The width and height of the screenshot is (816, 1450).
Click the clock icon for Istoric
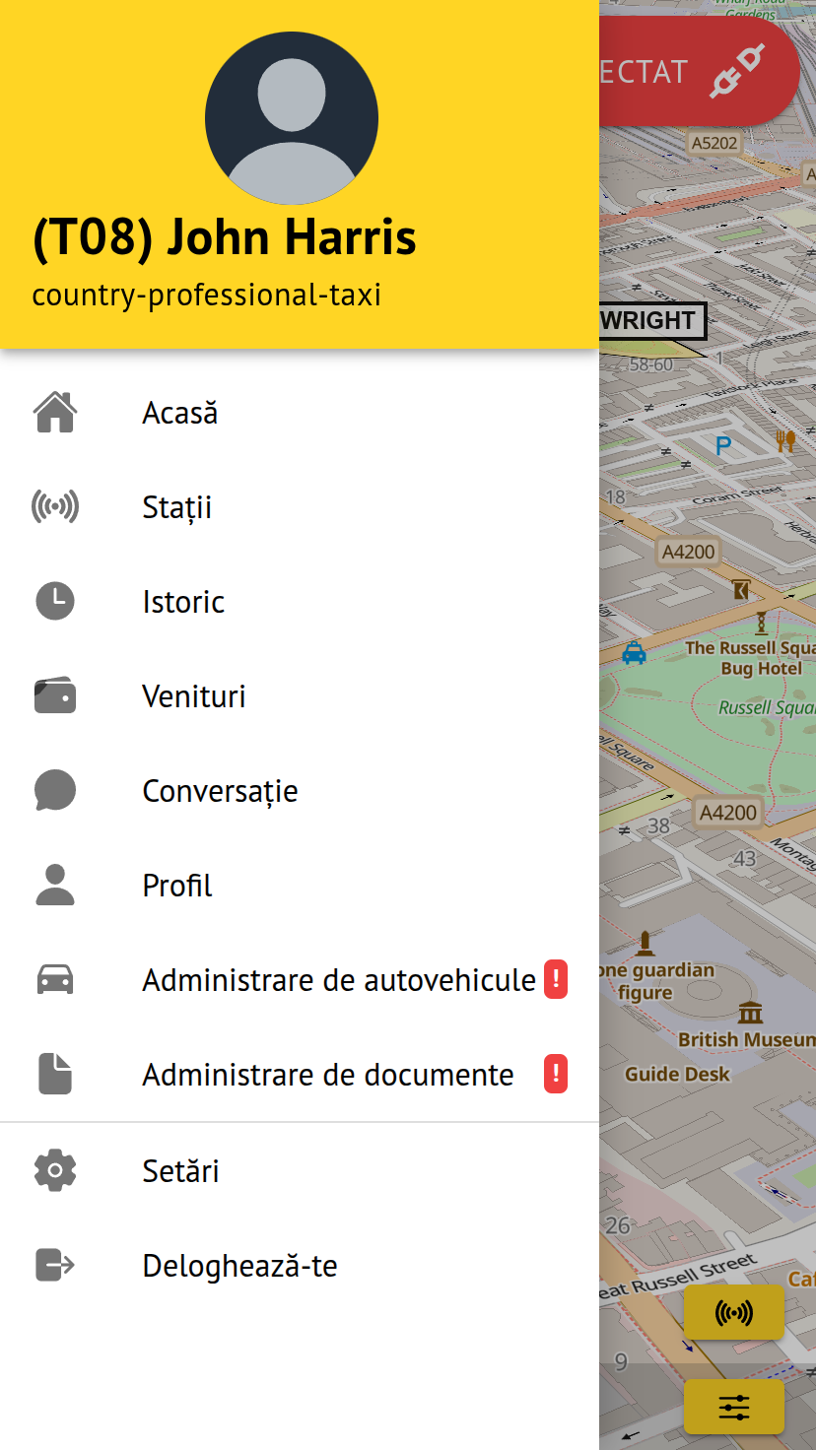[x=55, y=602]
